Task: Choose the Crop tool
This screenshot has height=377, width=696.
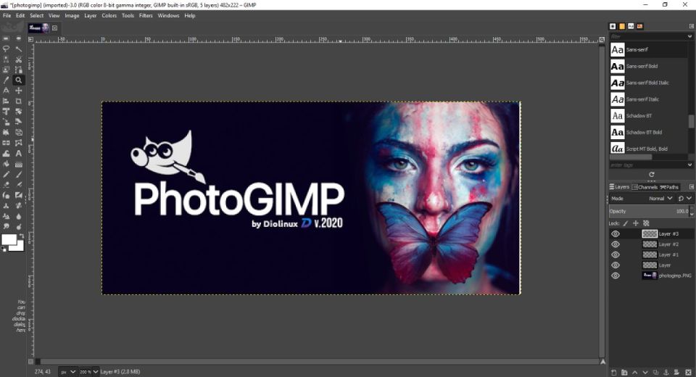Action: [x=19, y=101]
